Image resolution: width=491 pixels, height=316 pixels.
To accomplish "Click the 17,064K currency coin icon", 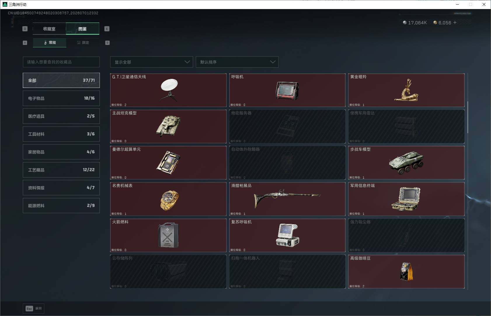I will tap(405, 22).
